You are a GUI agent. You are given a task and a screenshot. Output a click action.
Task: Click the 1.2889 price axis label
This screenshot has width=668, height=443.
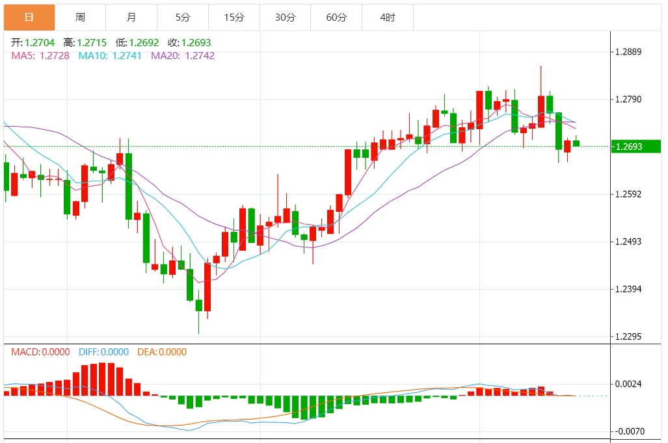pos(628,52)
